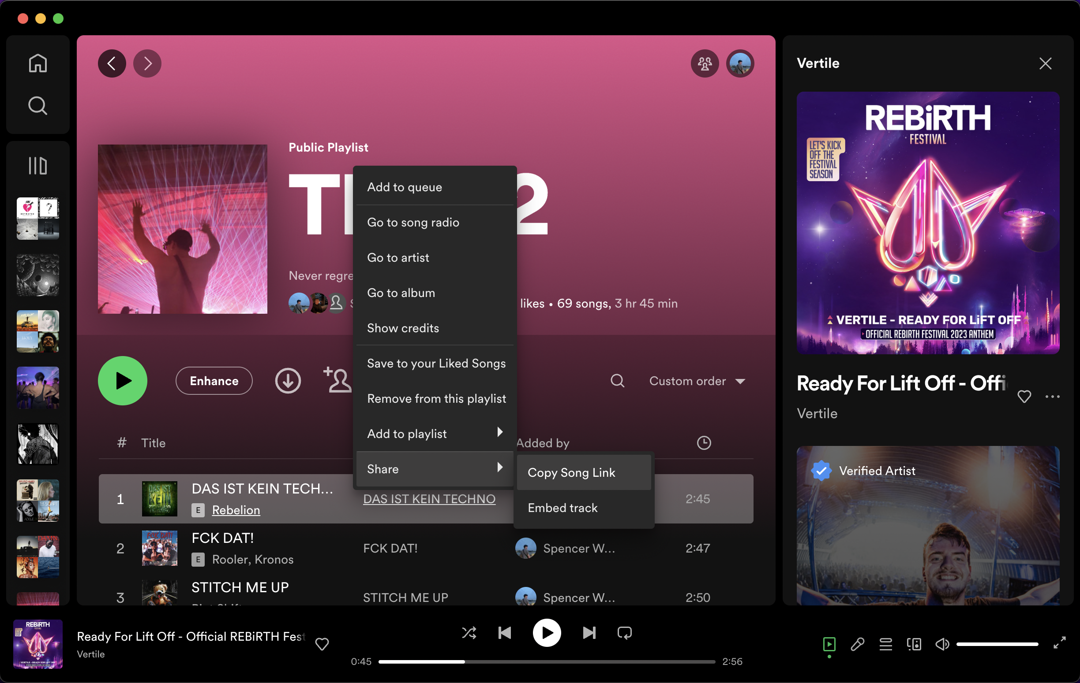Open connect to a device icon
The width and height of the screenshot is (1080, 683).
914,645
